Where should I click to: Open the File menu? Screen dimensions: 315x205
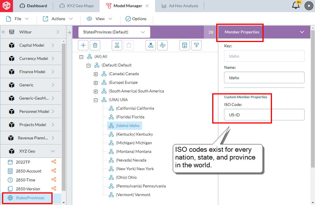pos(18,19)
